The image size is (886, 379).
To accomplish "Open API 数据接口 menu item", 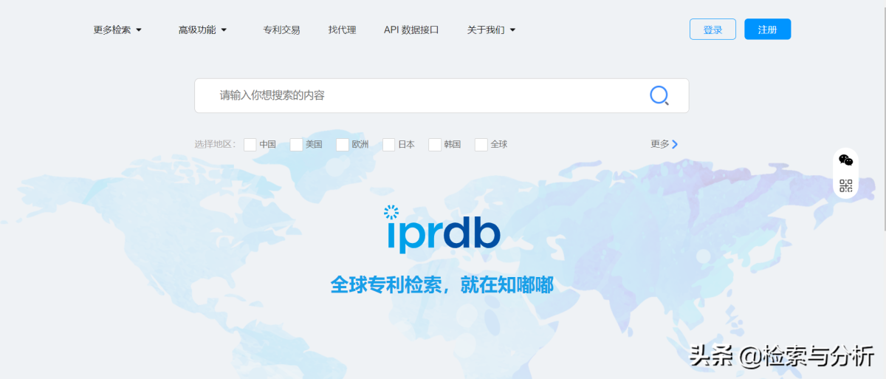I will [x=411, y=30].
